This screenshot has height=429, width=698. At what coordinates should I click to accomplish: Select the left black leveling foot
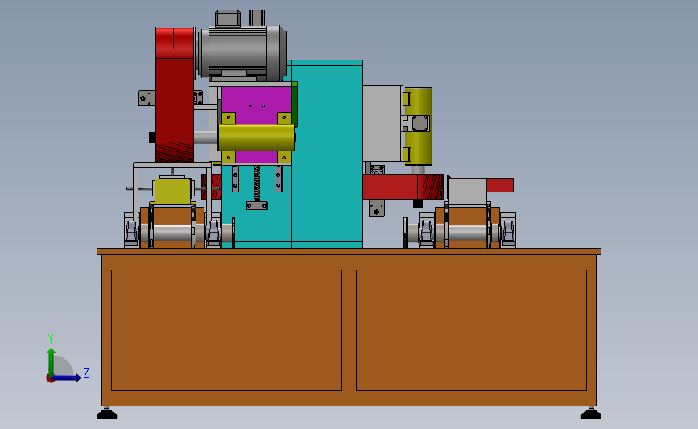pos(107,414)
